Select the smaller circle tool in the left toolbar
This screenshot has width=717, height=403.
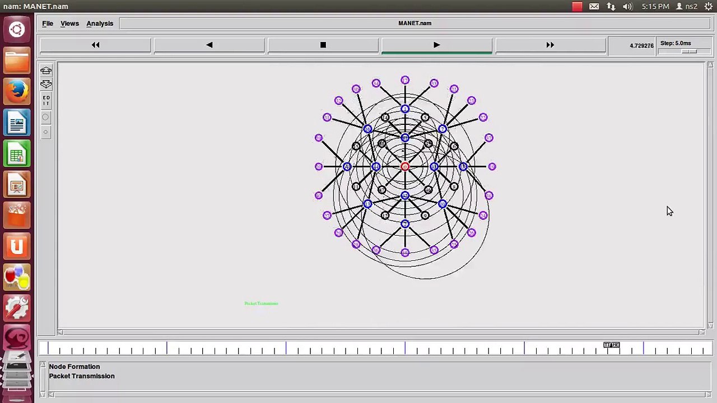[x=45, y=132]
